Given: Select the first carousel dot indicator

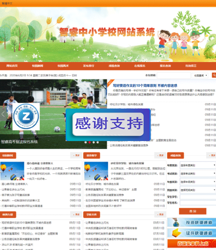Looking at the screenshot, I should (x=86, y=142).
